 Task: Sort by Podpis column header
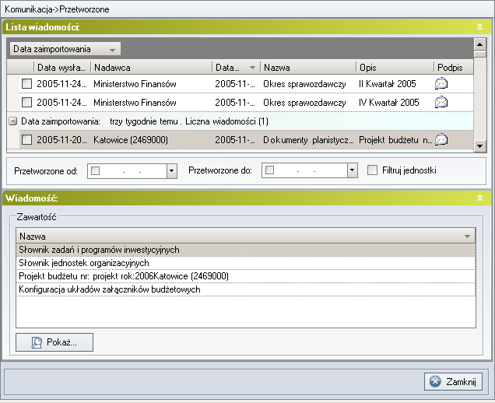click(454, 68)
